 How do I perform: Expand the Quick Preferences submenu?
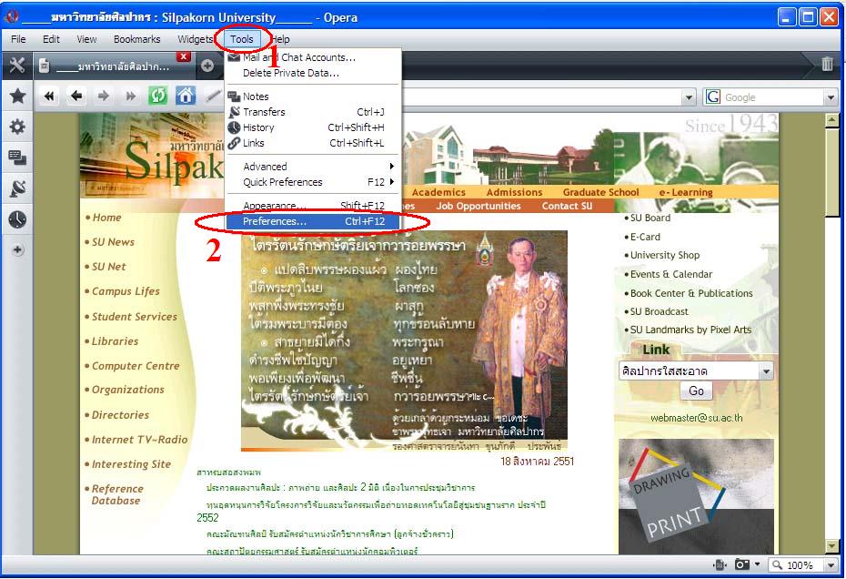(x=313, y=182)
